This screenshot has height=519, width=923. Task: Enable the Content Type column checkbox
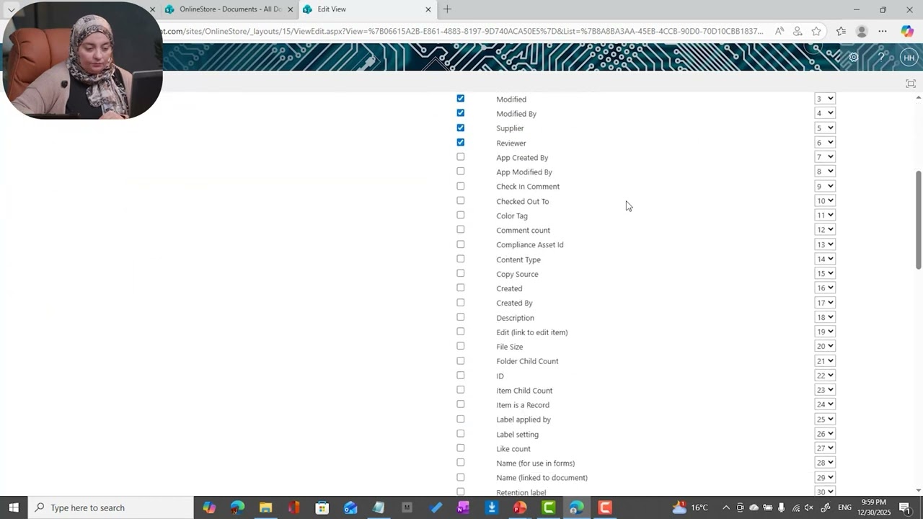pyautogui.click(x=461, y=259)
